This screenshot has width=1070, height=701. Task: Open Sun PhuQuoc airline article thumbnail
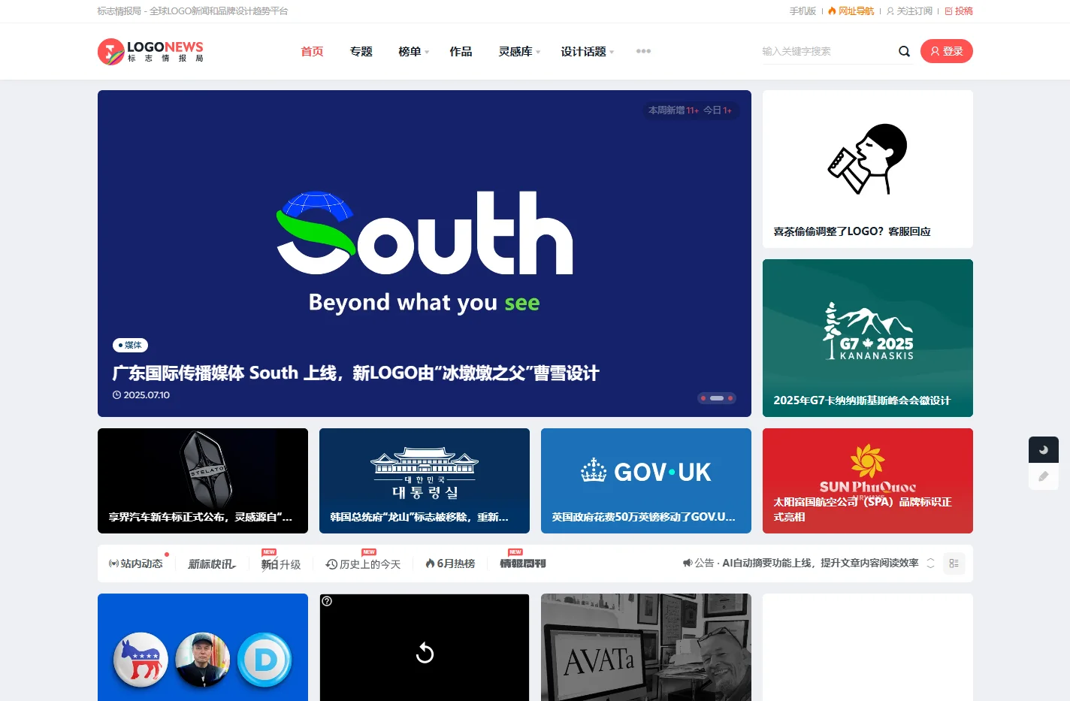(868, 481)
